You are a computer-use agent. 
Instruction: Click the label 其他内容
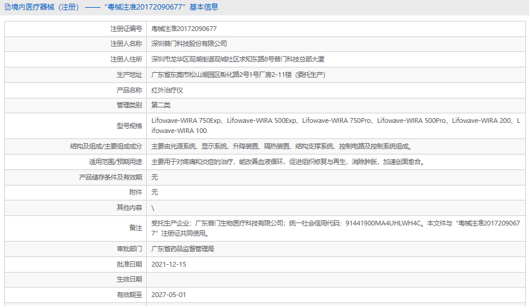129,208
